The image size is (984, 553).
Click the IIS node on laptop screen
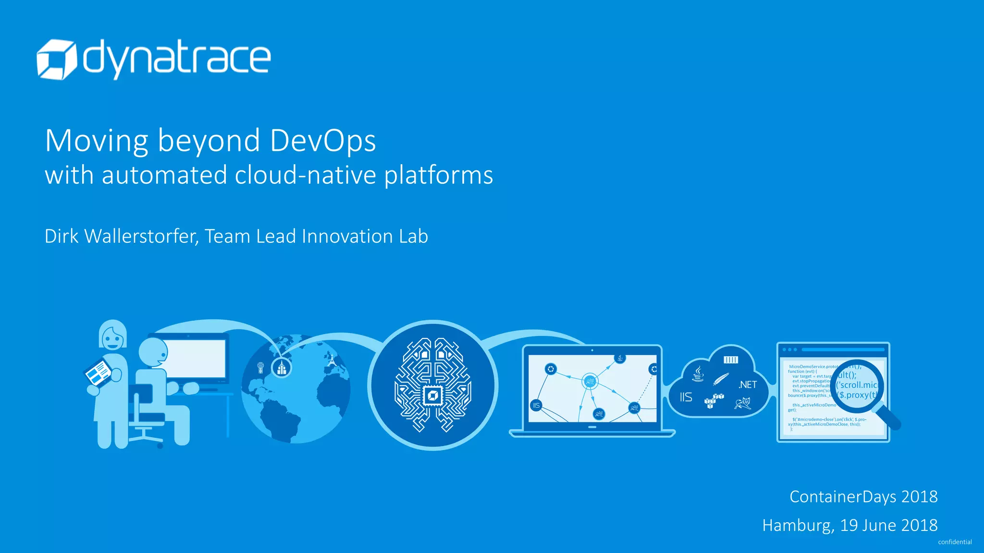536,405
